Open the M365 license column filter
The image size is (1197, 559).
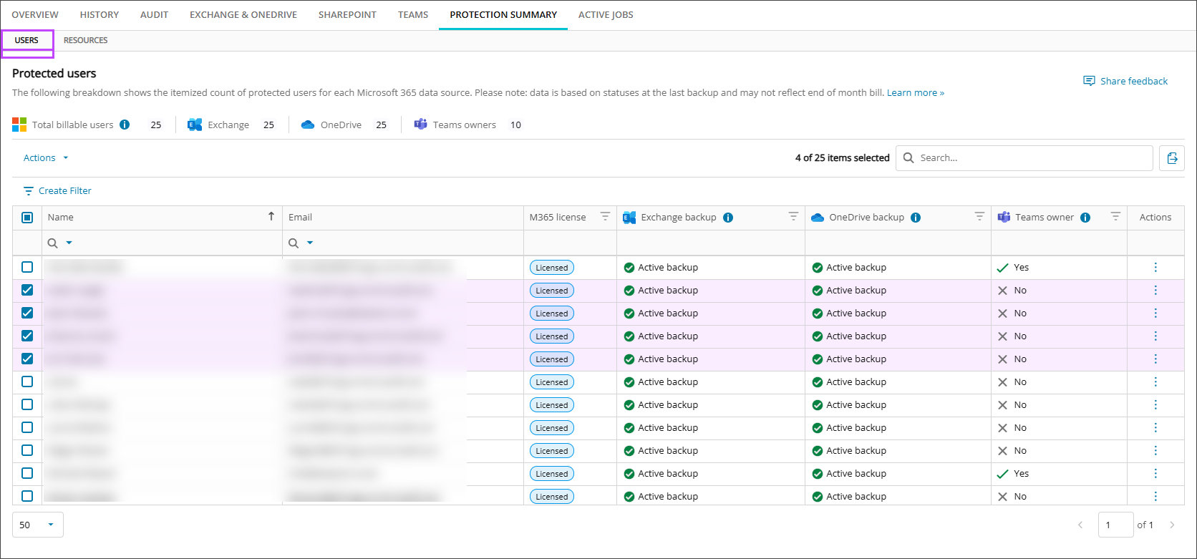605,216
